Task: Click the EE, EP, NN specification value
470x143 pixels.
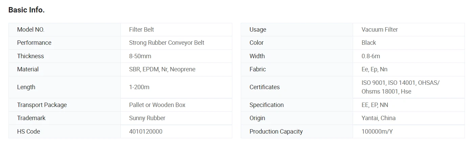Action: [x=375, y=105]
